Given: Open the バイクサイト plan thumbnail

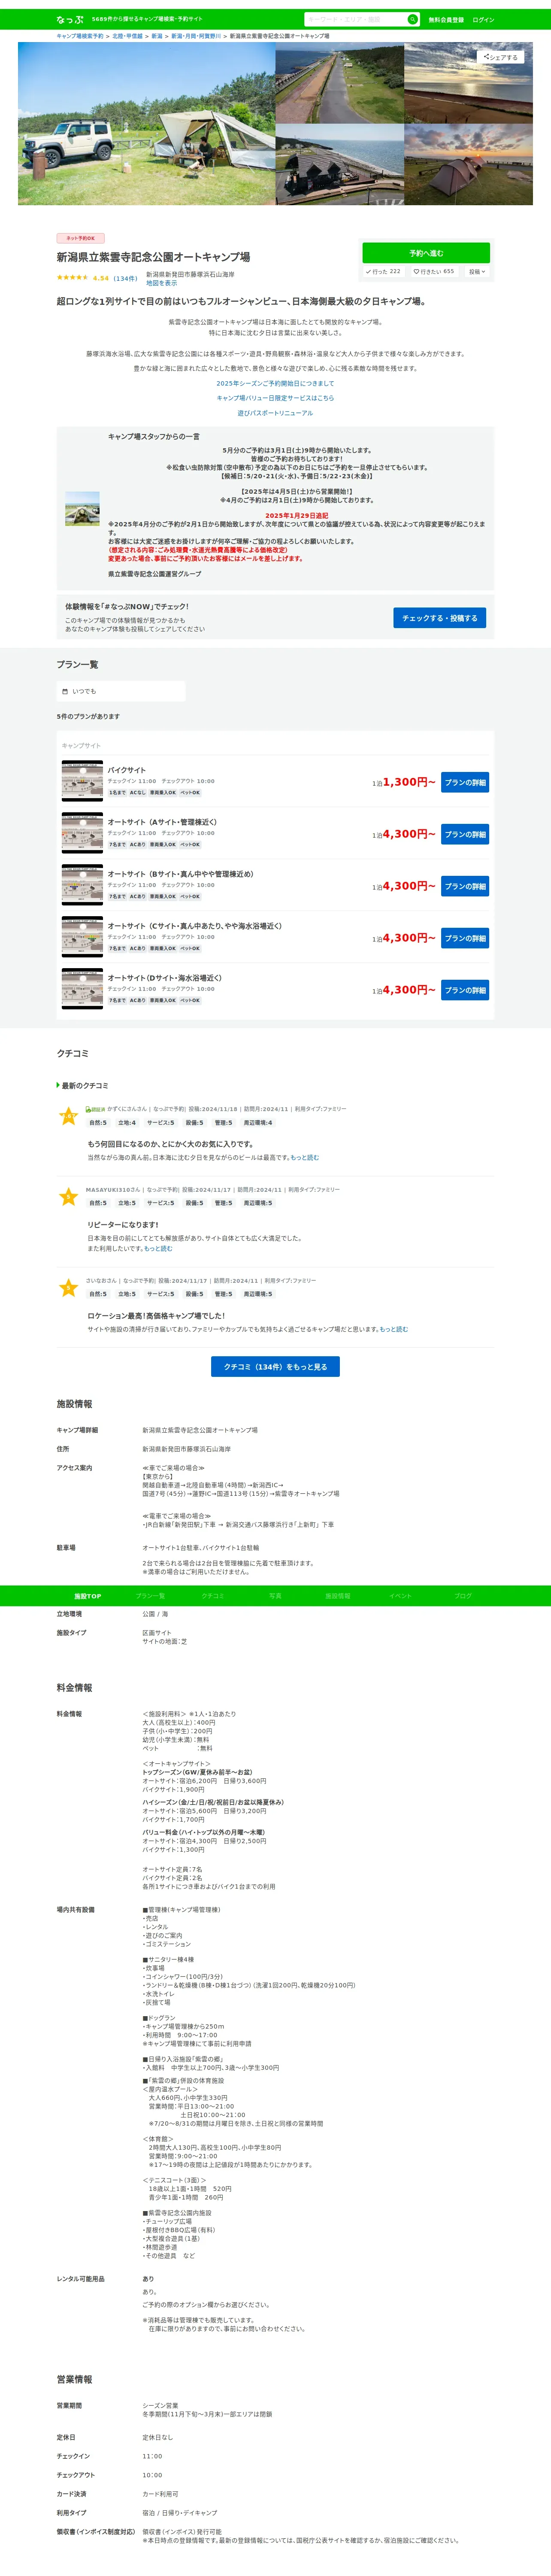Looking at the screenshot, I should pyautogui.click(x=82, y=781).
